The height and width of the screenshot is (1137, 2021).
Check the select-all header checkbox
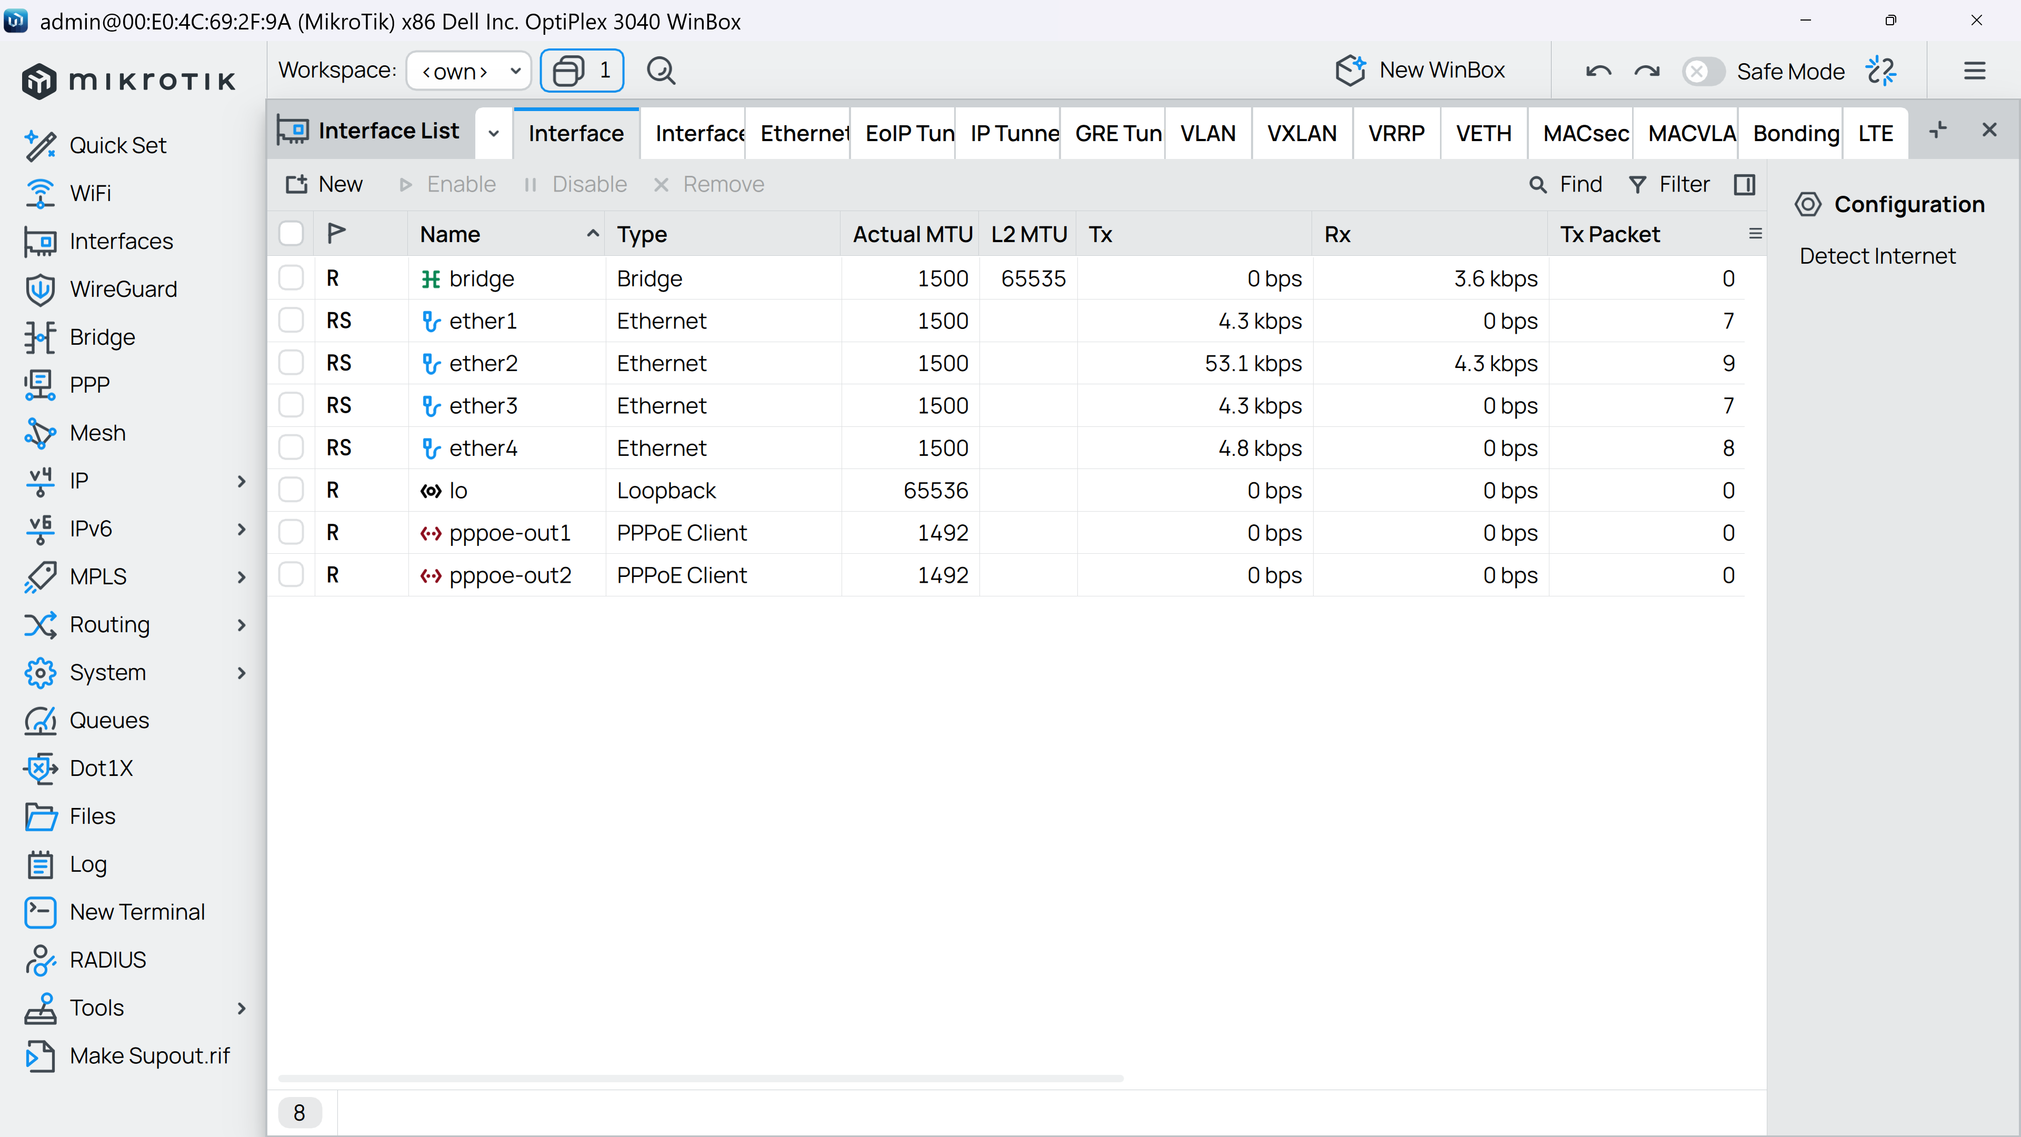(291, 234)
